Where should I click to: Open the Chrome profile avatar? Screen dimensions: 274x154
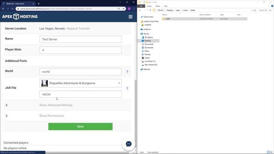coord(129,9)
